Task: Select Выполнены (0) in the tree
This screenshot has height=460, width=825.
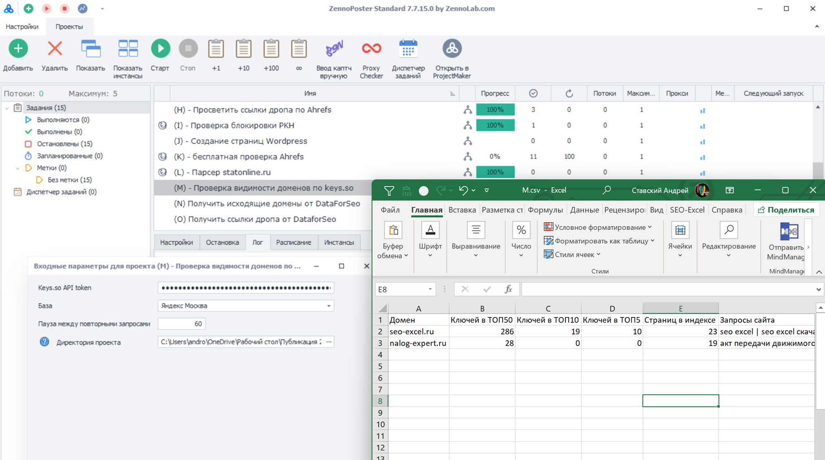Action: pyautogui.click(x=59, y=132)
